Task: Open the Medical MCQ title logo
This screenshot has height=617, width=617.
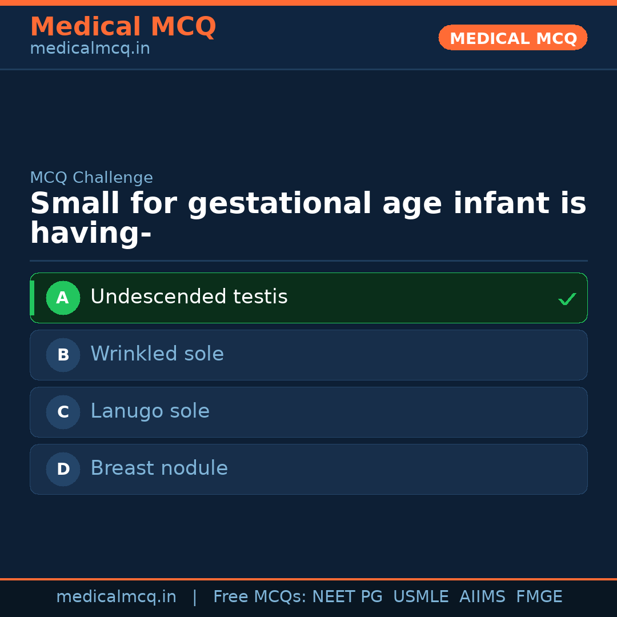Action: 123,27
